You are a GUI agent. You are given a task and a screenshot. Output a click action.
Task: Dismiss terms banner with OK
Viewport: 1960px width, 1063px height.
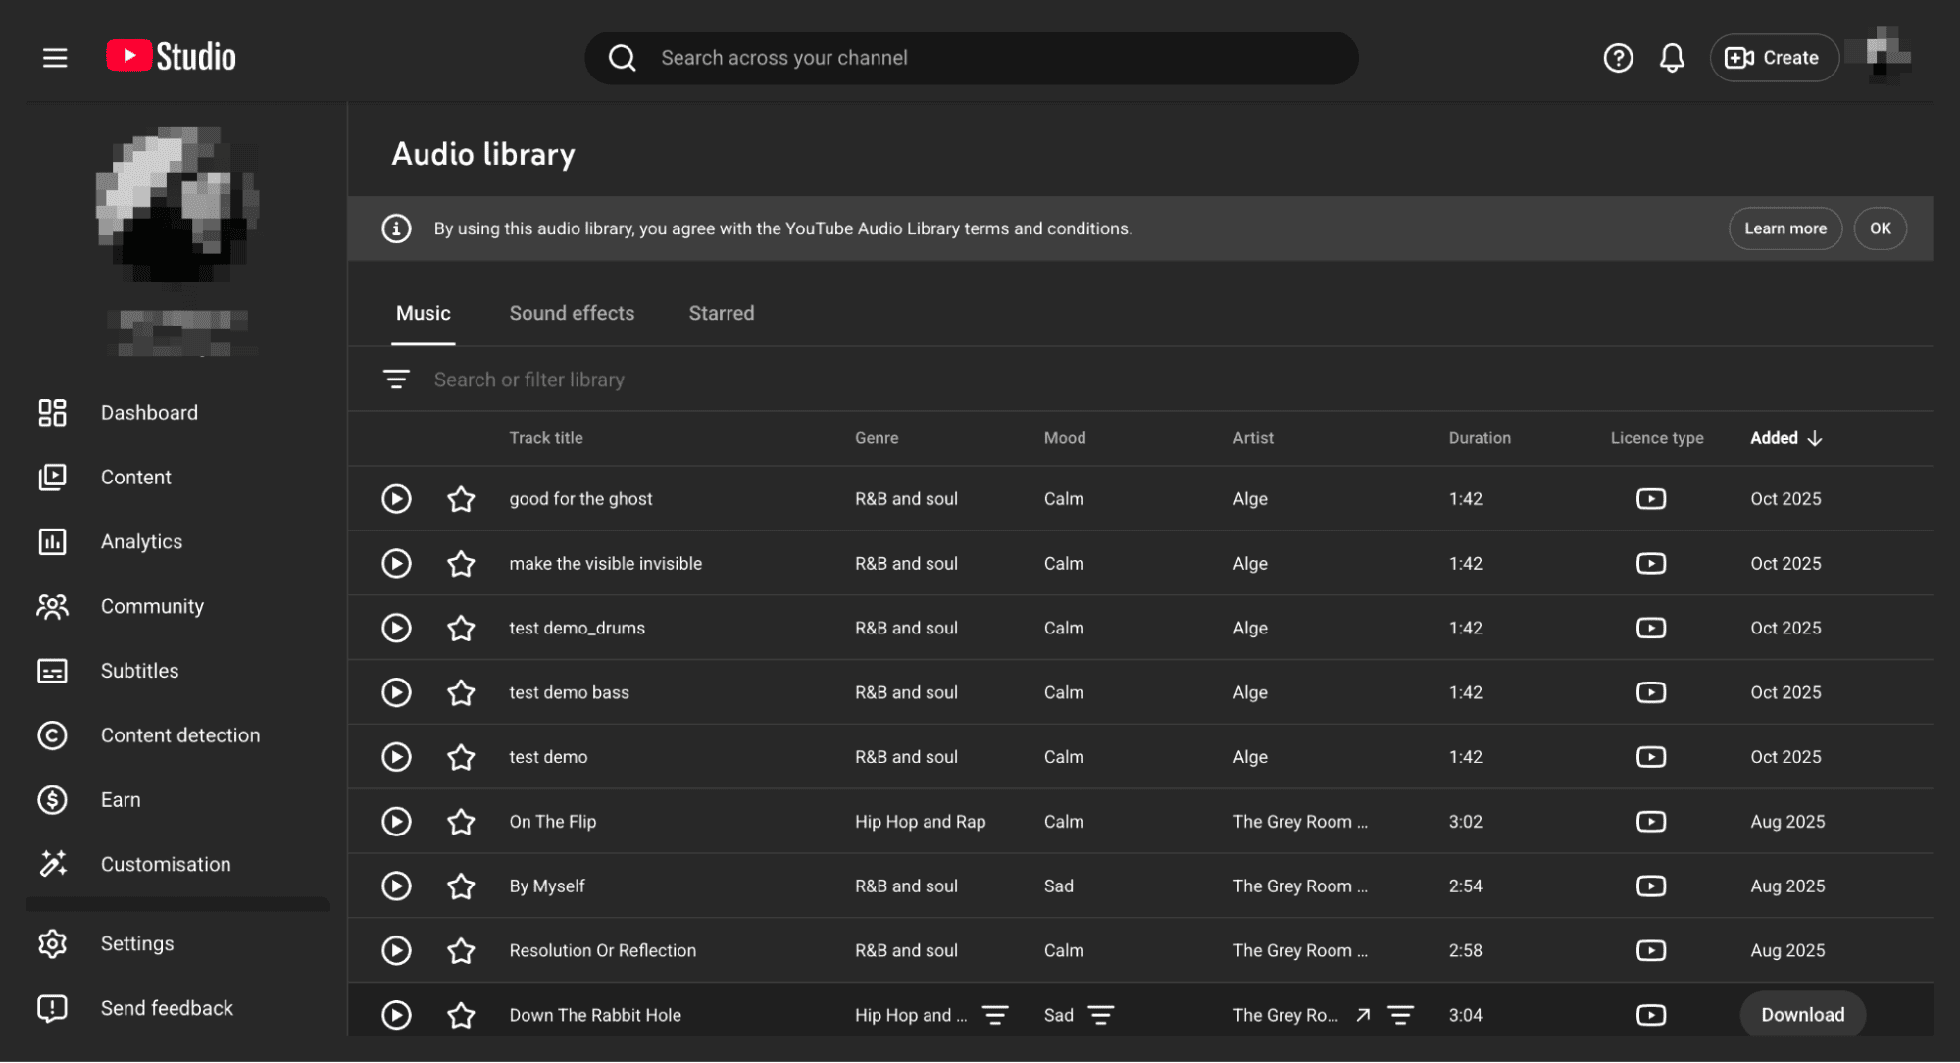coord(1880,228)
